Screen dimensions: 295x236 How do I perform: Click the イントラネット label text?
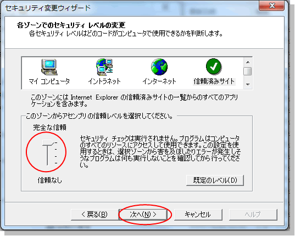point(104,81)
